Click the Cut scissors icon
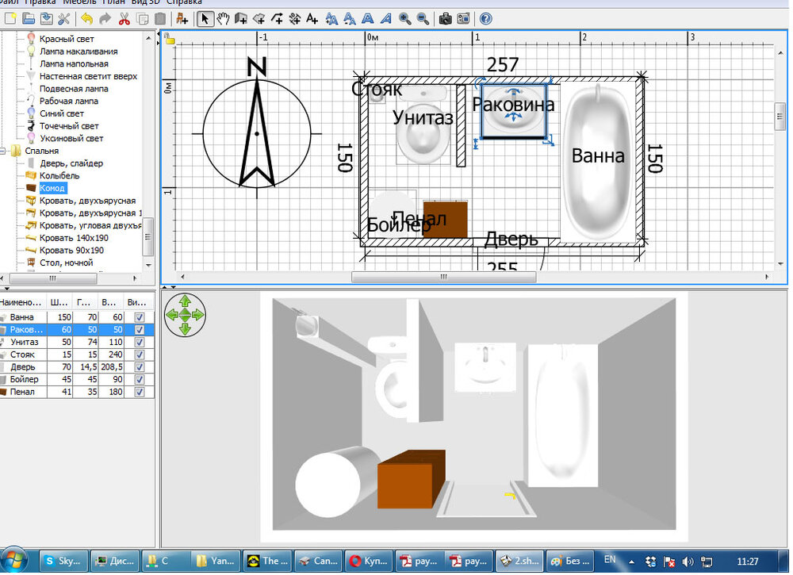Screen dimensions: 793x575 click(124, 18)
